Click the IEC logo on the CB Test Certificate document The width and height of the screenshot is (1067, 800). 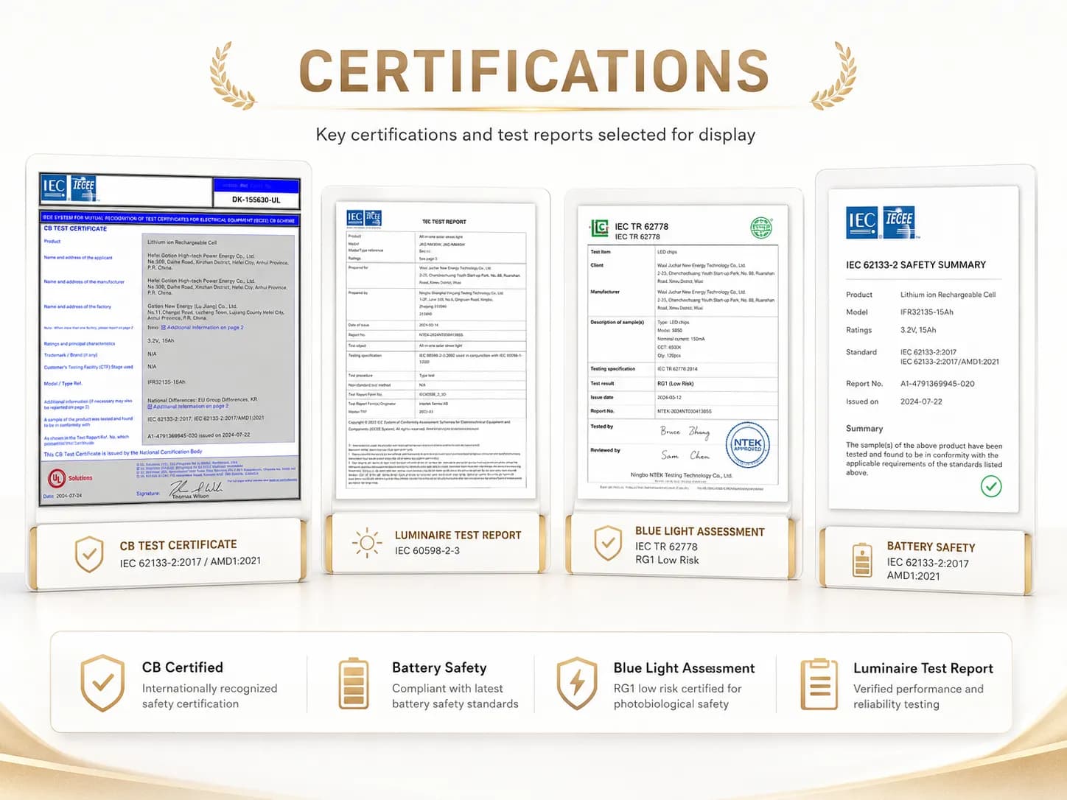54,186
